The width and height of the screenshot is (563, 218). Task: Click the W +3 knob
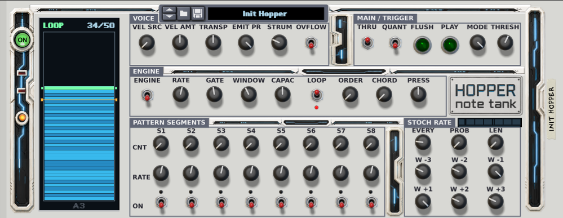[x=495, y=202]
